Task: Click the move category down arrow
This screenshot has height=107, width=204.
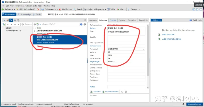Action: pos(11,24)
